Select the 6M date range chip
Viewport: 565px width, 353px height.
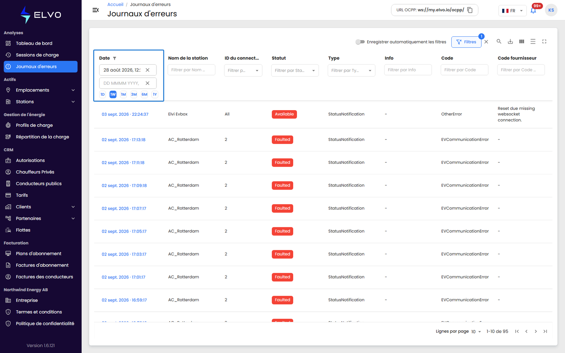pyautogui.click(x=144, y=94)
